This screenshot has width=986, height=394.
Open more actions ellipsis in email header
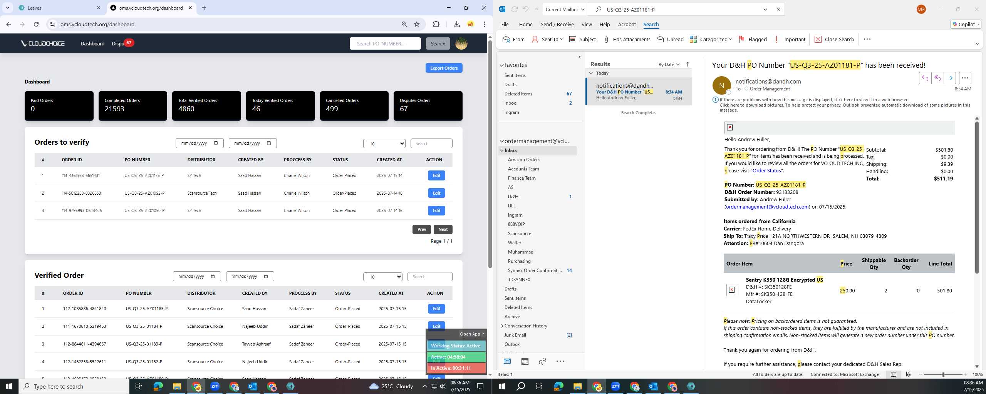[964, 78]
